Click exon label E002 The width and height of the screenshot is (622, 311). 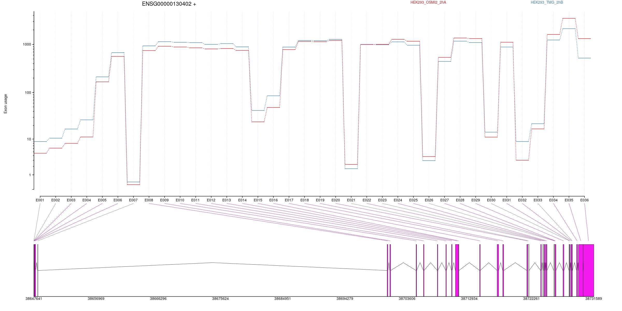pos(55,200)
